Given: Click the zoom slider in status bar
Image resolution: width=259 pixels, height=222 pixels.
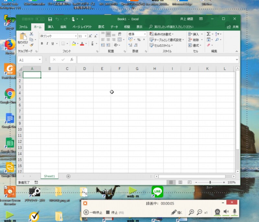Looking at the screenshot, I should coord(210,182).
